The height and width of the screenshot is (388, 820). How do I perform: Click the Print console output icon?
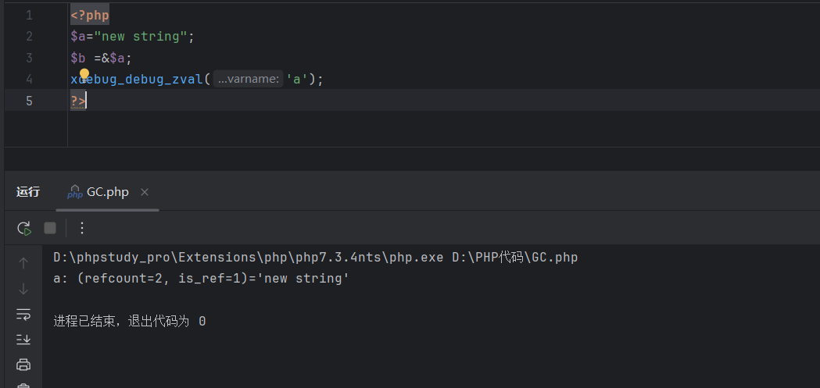pyautogui.click(x=23, y=365)
